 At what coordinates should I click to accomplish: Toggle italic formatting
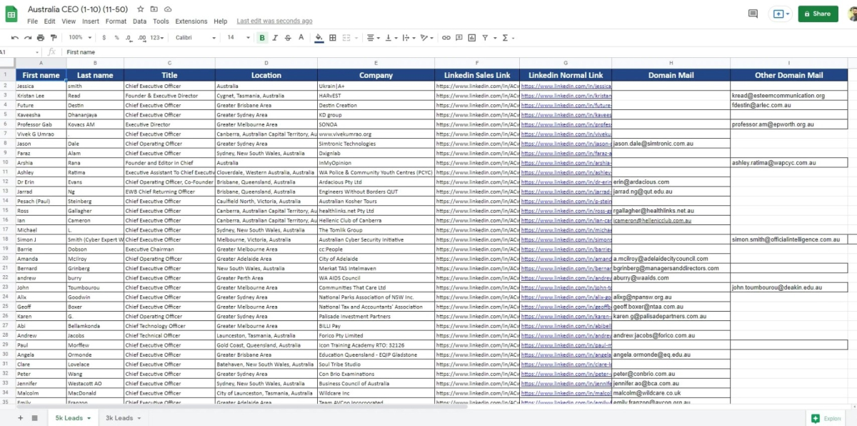click(x=275, y=37)
